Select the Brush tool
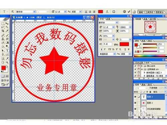The width and height of the screenshot is (167, 125). click(x=7, y=35)
